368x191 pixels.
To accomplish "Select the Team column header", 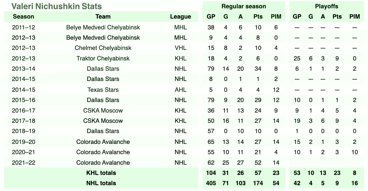I will click(x=103, y=17).
